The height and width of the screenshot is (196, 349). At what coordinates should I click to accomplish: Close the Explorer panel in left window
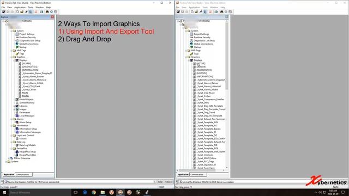52,17
